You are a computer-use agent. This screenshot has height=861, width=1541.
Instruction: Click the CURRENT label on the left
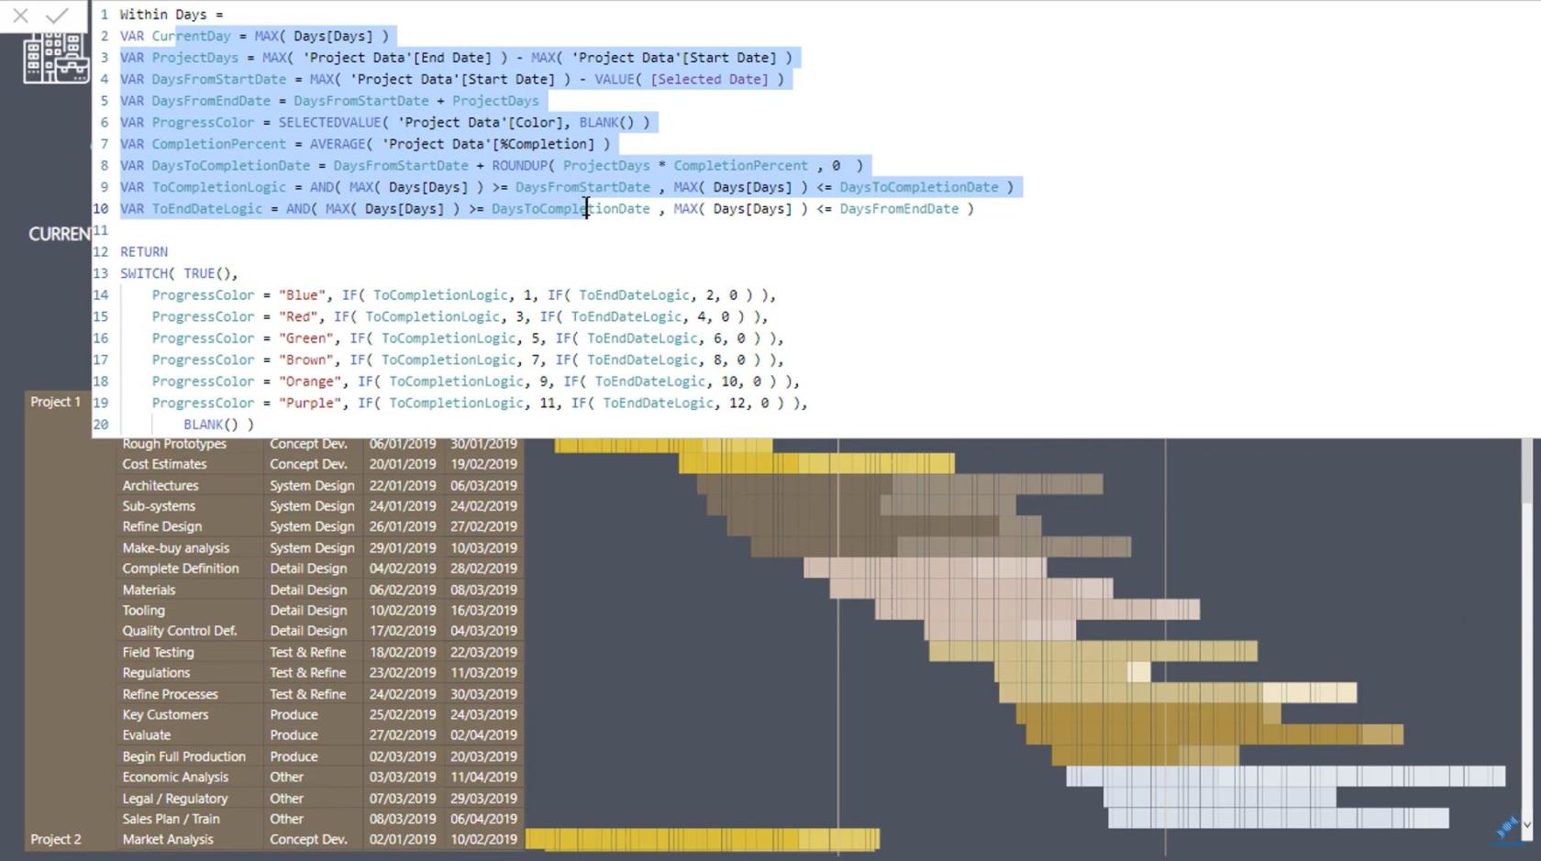[60, 234]
